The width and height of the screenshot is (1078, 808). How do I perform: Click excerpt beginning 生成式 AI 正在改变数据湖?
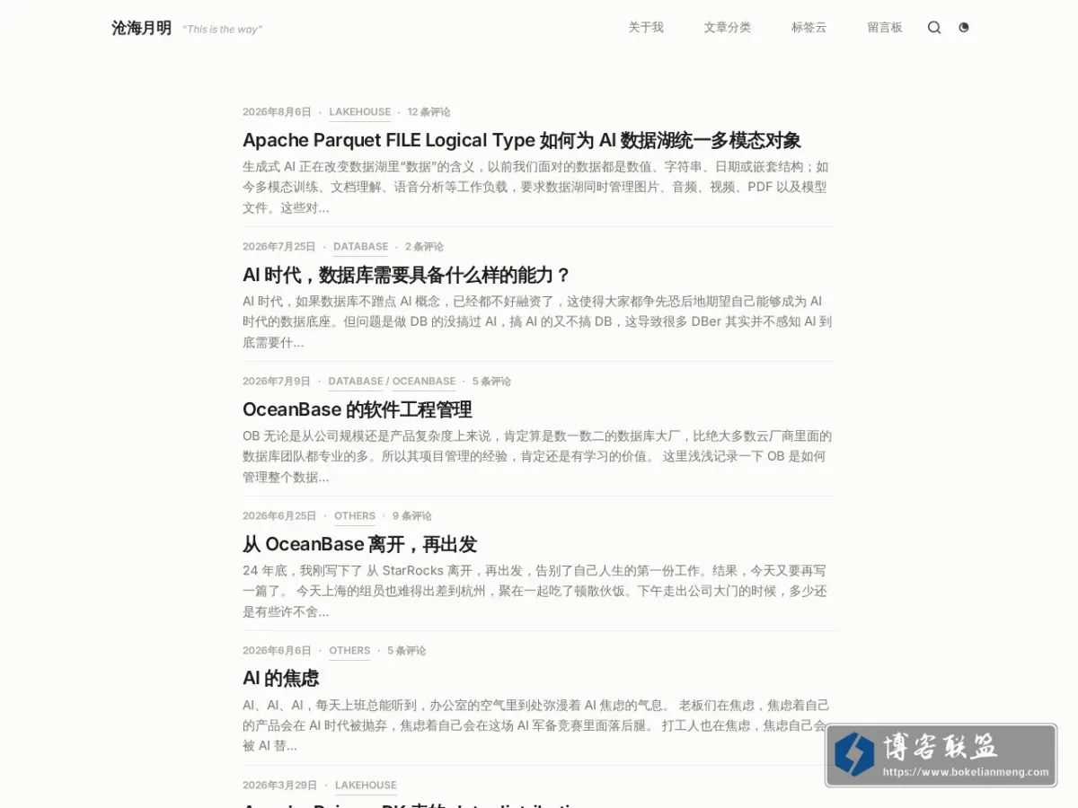pos(536,187)
